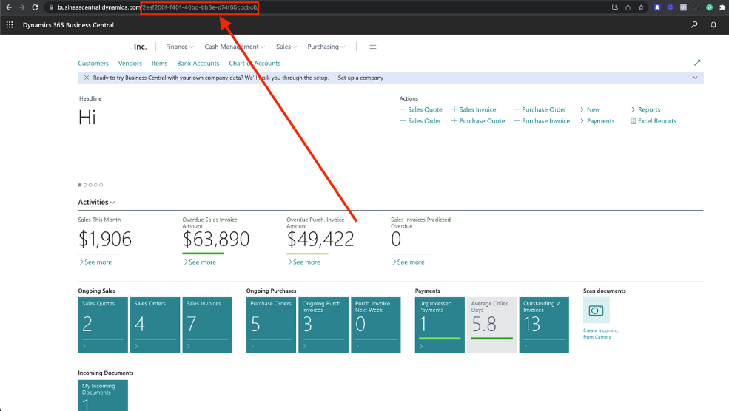
Task: Create a new Sales Quote action
Action: [421, 109]
